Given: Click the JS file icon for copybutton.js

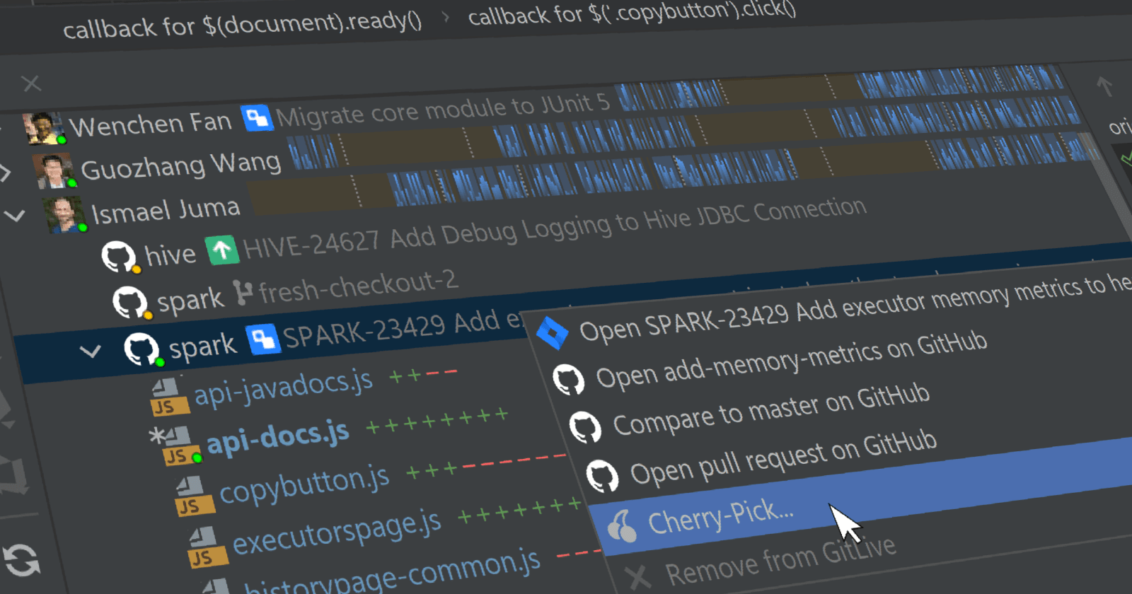Looking at the screenshot, I should pyautogui.click(x=193, y=496).
